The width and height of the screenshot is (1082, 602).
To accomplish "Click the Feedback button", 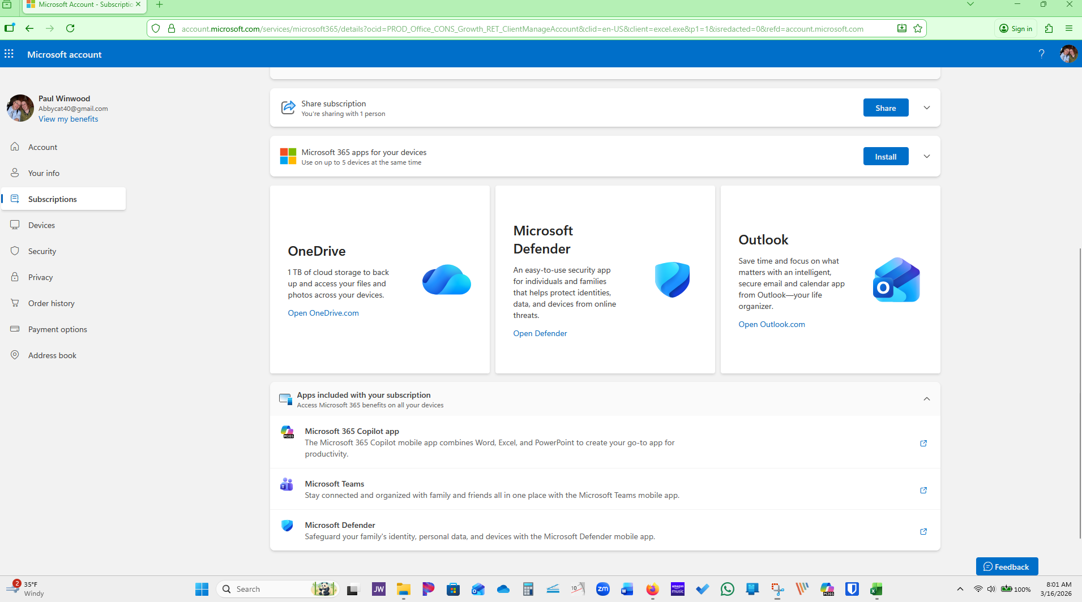I will tap(1007, 566).
